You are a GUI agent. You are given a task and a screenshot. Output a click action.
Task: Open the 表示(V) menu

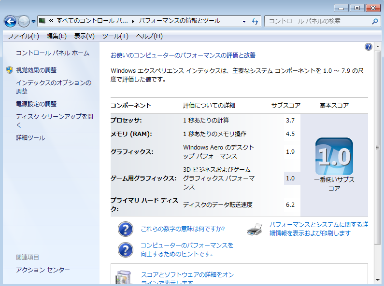coord(84,36)
